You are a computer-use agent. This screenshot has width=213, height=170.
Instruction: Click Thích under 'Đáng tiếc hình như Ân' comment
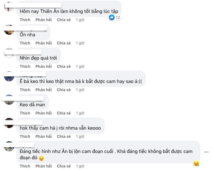click(25, 166)
